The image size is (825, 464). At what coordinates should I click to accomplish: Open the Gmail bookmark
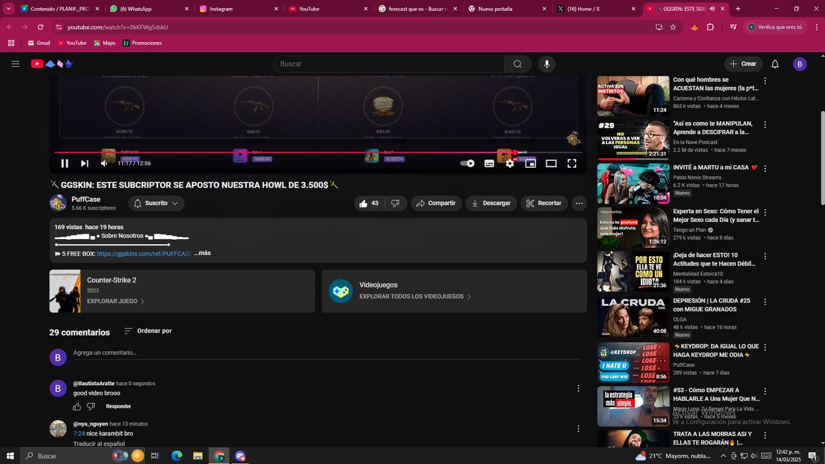[38, 43]
